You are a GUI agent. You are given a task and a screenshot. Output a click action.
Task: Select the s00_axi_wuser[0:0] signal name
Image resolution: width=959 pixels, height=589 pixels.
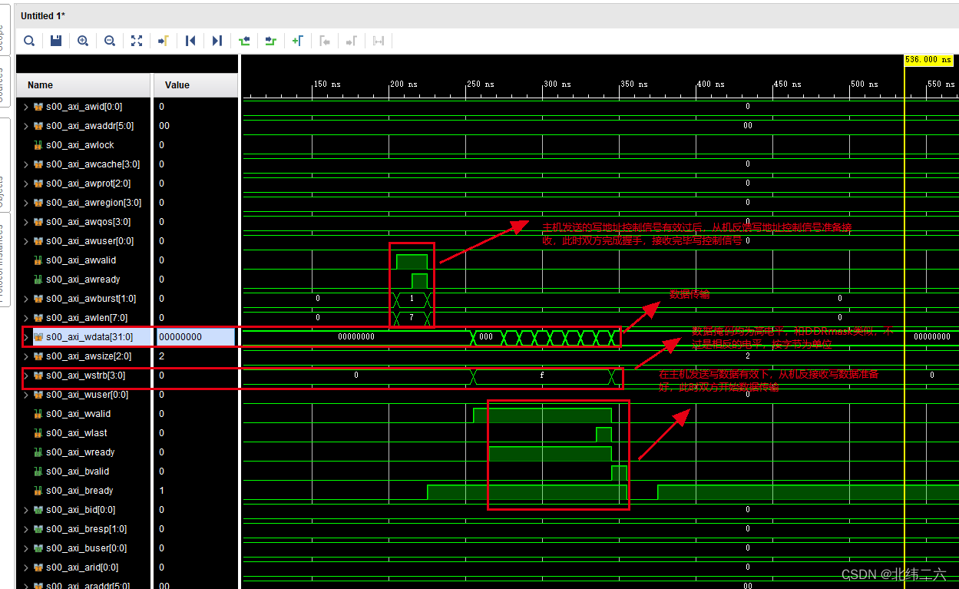[x=87, y=395]
